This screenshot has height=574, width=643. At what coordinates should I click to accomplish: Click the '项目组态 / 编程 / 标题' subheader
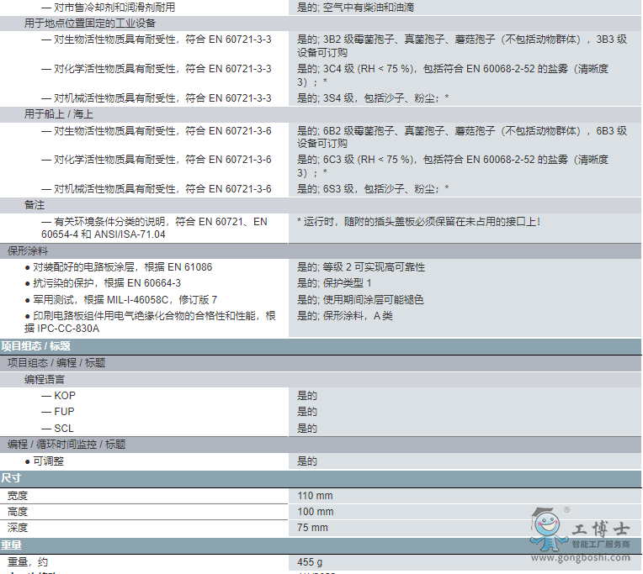(x=56, y=363)
